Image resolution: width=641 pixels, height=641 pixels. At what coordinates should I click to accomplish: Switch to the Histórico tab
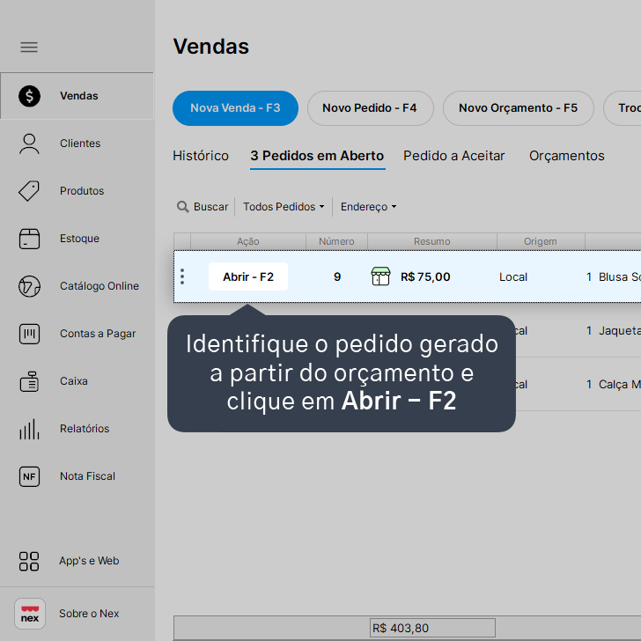point(201,156)
